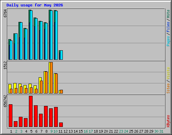Click the cyan pages bar for day 1
Screen dimensions: 172x135
click(11, 50)
